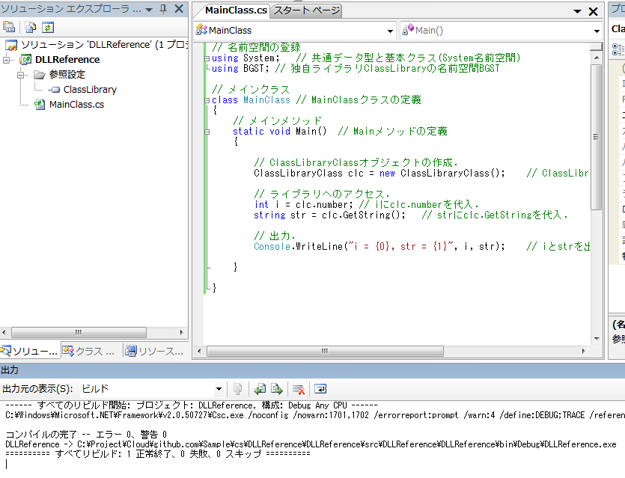Image resolution: width=625 pixels, height=478 pixels.
Task: Clear all output text icon
Action: (x=299, y=389)
